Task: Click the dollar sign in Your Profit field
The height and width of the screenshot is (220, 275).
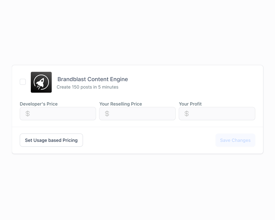Action: pyautogui.click(x=187, y=113)
